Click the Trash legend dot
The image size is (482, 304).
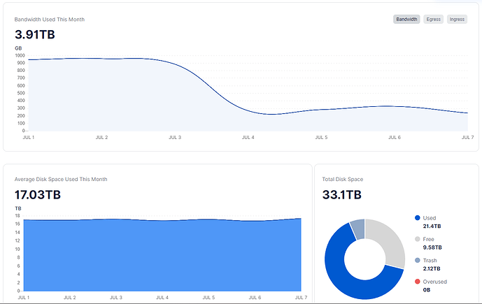pyautogui.click(x=418, y=260)
